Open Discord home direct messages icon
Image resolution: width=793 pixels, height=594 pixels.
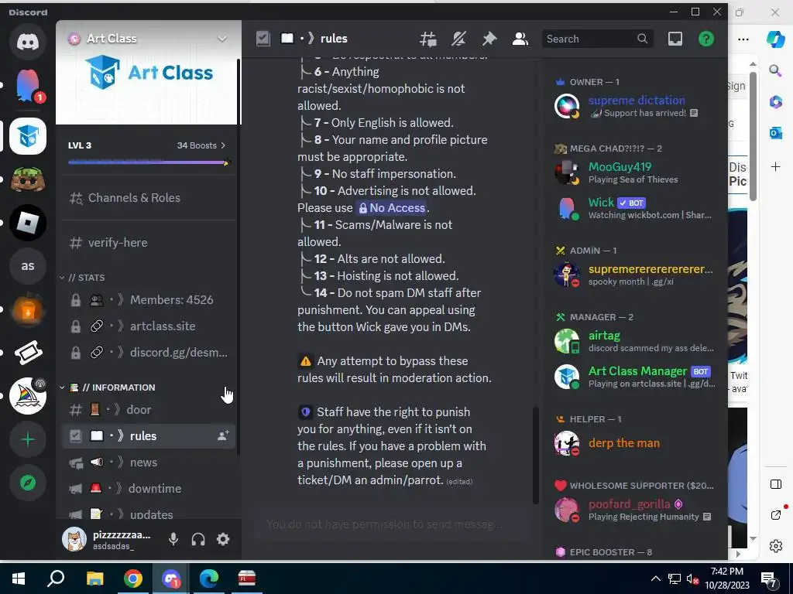[28, 42]
